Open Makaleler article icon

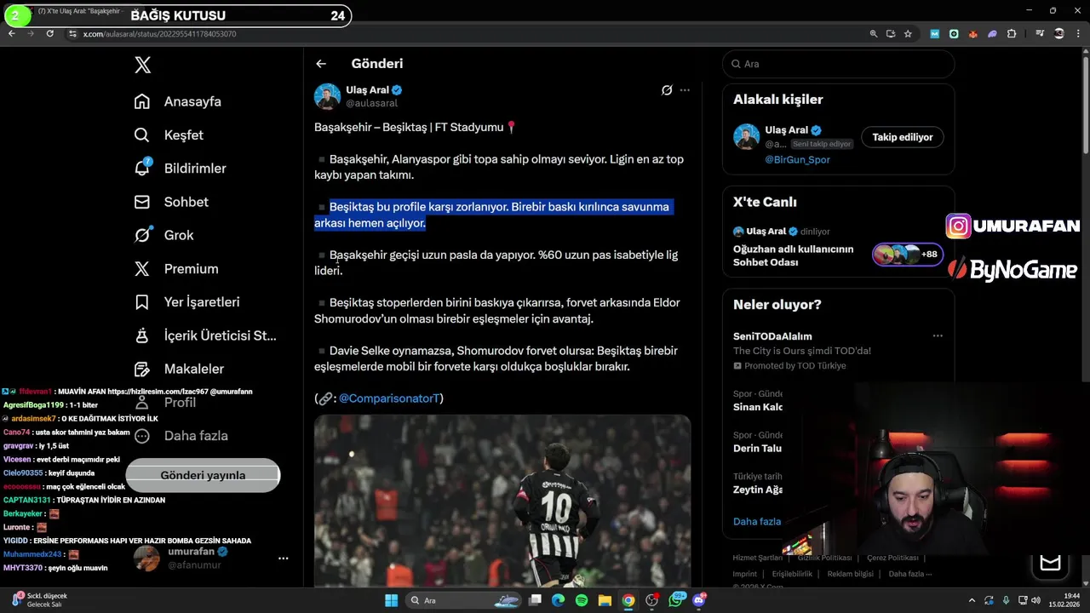142,369
